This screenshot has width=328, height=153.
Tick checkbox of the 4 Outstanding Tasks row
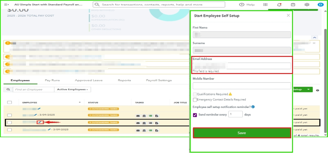[10, 123]
